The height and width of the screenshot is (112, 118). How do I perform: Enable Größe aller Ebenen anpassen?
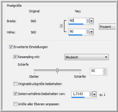(x=15, y=104)
